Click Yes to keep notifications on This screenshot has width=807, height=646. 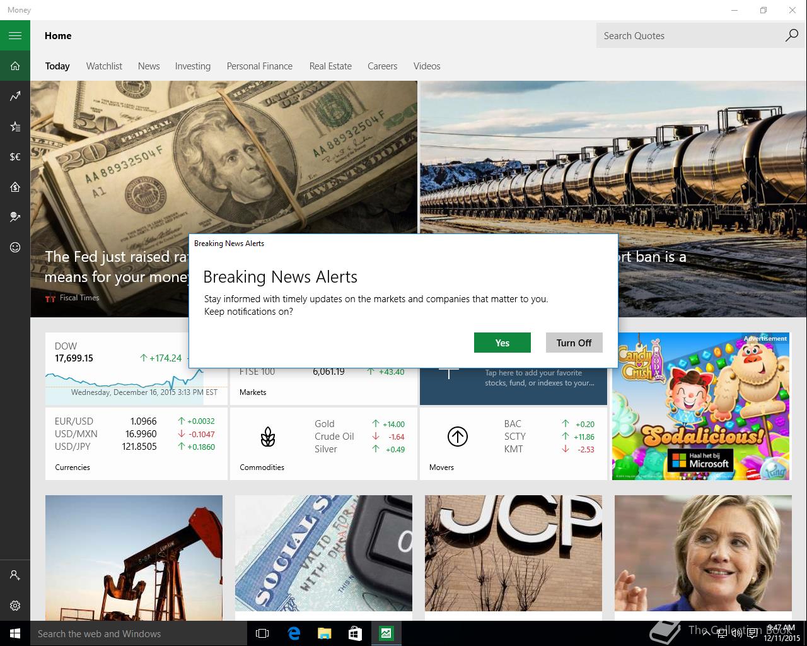[502, 343]
